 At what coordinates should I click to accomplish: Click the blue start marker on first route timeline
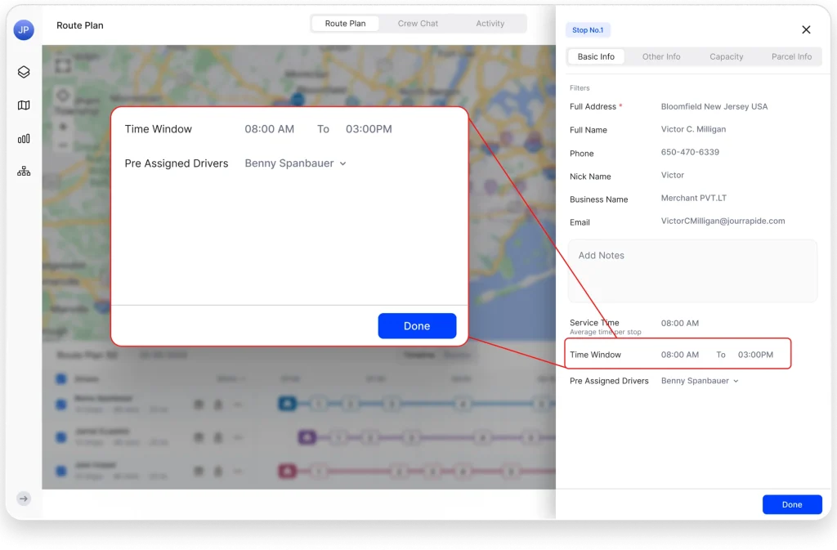click(x=287, y=403)
